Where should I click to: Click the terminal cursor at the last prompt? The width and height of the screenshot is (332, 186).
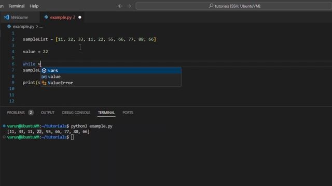coord(73,137)
